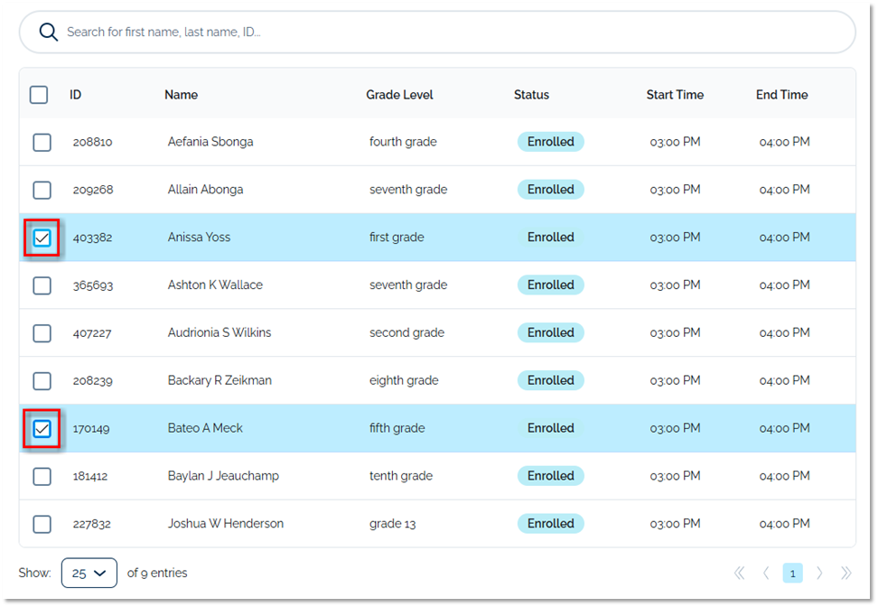Tick the checkbox for Ashton K Wallace
The height and width of the screenshot is (607, 878).
tap(42, 285)
